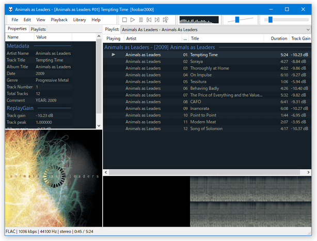317x241 pixels.
Task: Click the spectrogram visualization panel
Action: (207, 201)
